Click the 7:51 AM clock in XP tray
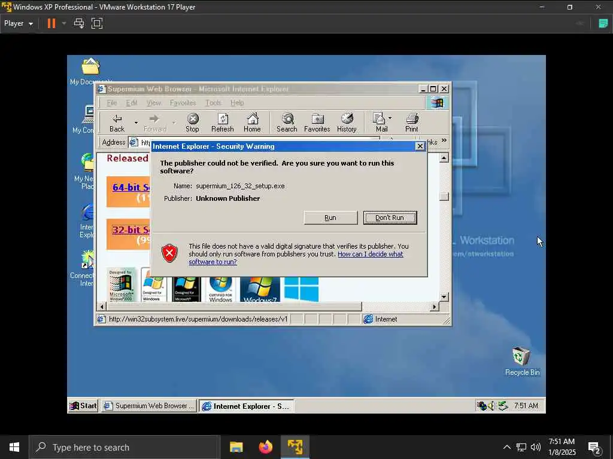613x459 pixels. coord(526,406)
